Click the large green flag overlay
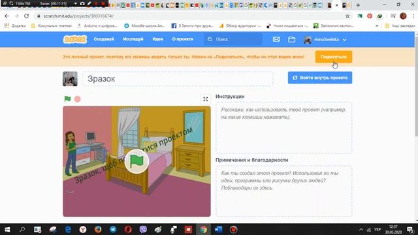This screenshot has height=235, width=418. tap(137, 161)
